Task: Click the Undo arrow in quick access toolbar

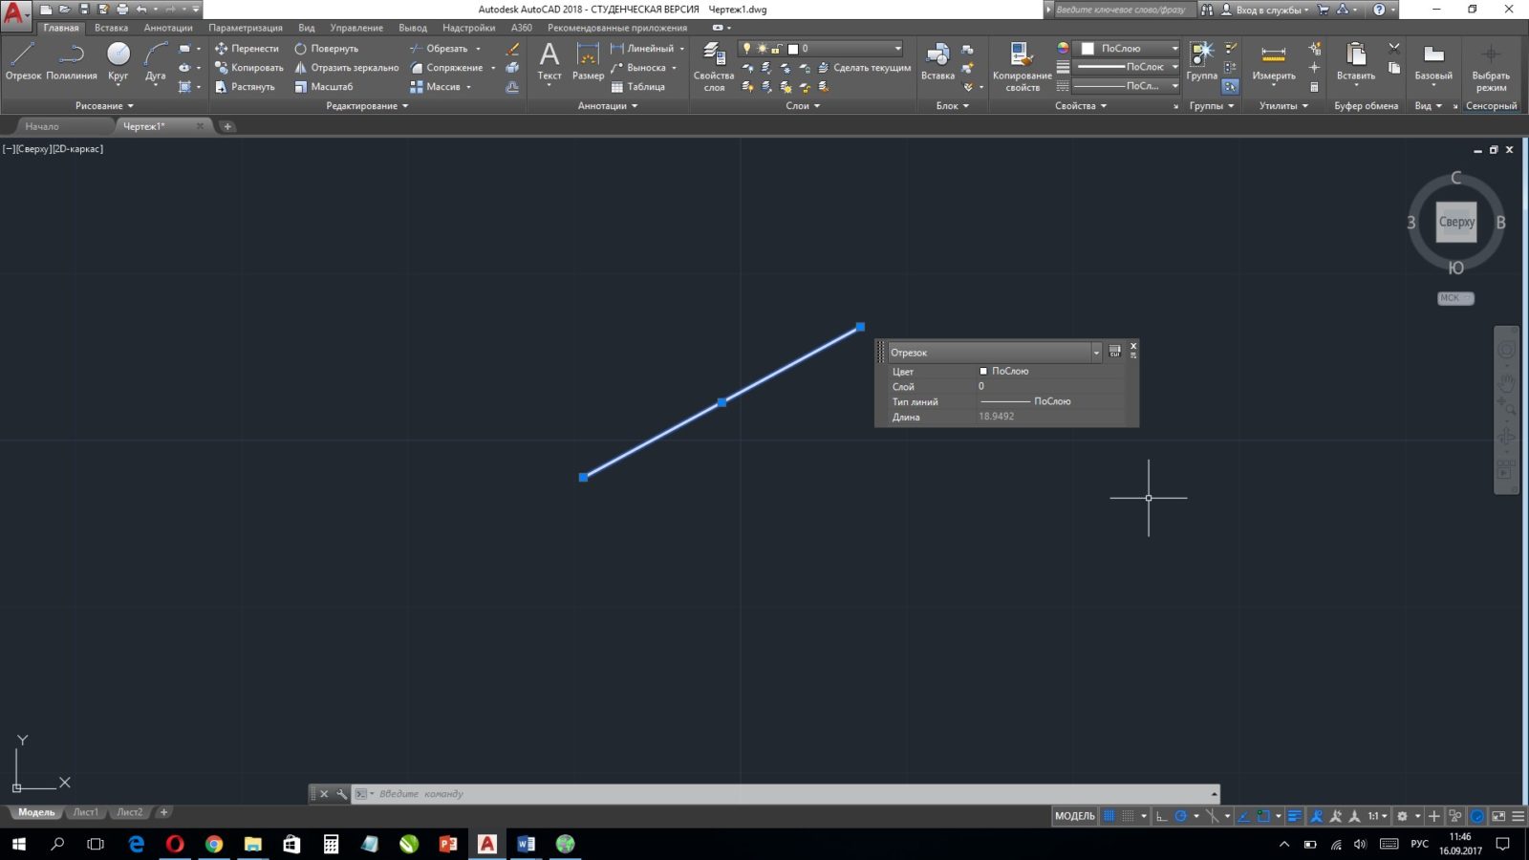Action: [141, 10]
